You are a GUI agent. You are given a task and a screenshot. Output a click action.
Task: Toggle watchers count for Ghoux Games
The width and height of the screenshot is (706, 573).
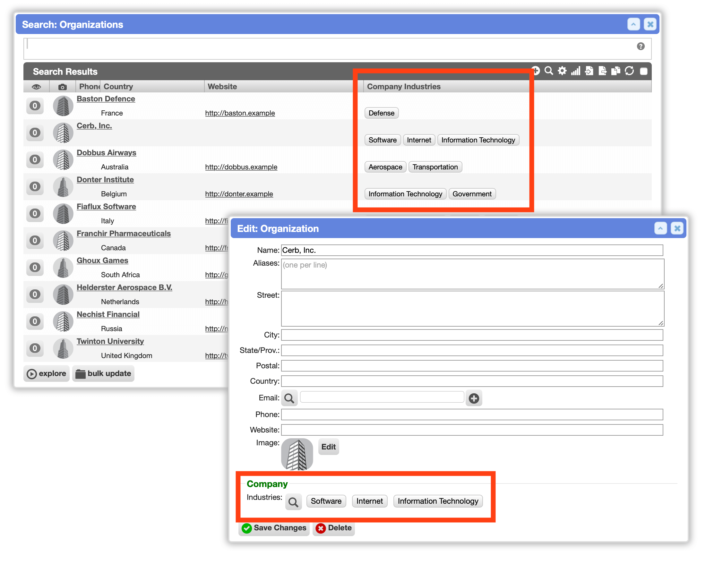tap(35, 268)
